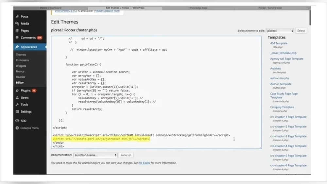Image resolution: width=327 pixels, height=184 pixels.
Task: Click the Tools wrench icon
Action: [x=17, y=105]
